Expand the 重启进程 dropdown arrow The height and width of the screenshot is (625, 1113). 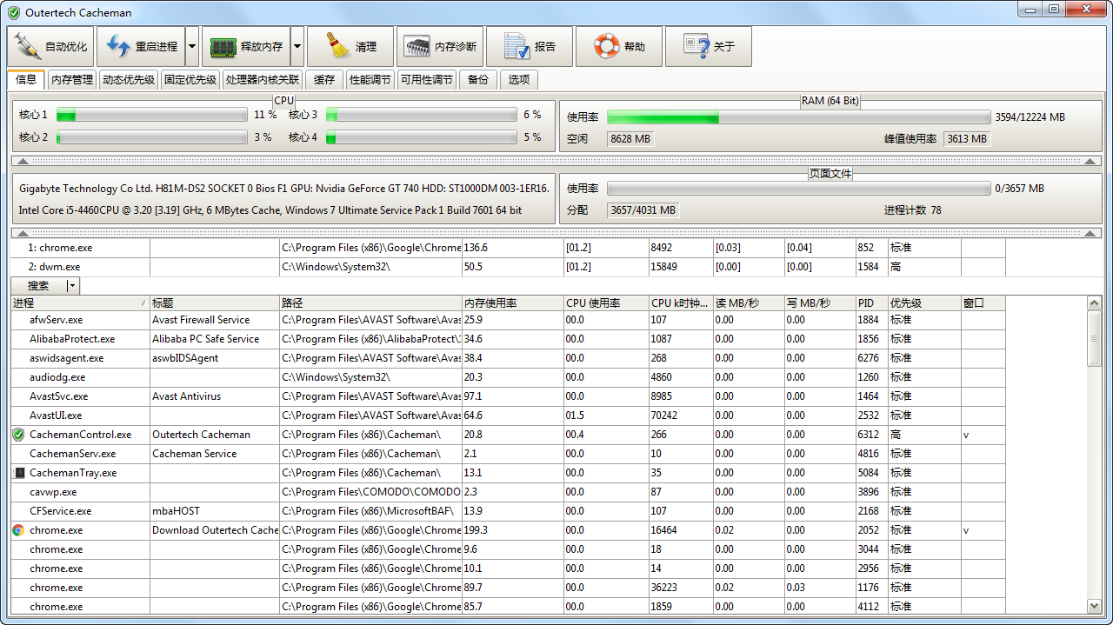click(192, 46)
